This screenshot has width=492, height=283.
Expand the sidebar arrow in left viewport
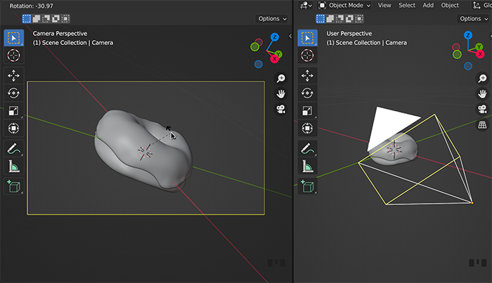pyautogui.click(x=290, y=36)
